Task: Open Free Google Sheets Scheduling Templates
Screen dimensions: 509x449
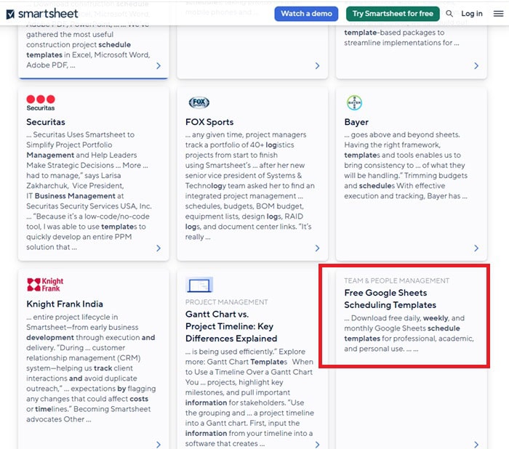Action: 390,299
